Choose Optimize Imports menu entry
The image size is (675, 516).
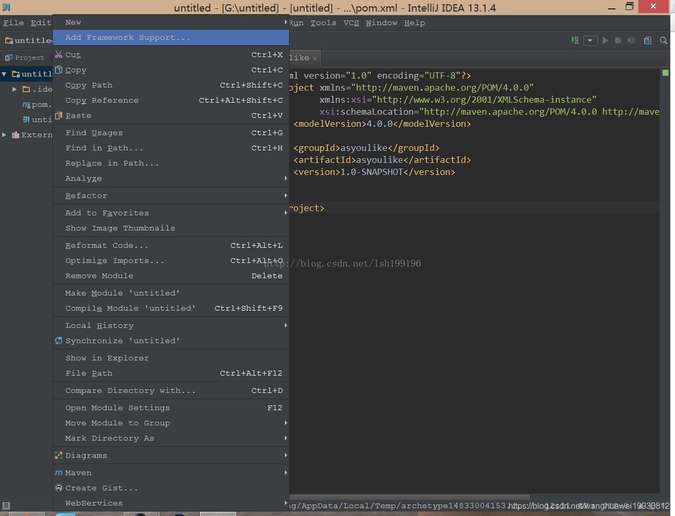(171, 260)
